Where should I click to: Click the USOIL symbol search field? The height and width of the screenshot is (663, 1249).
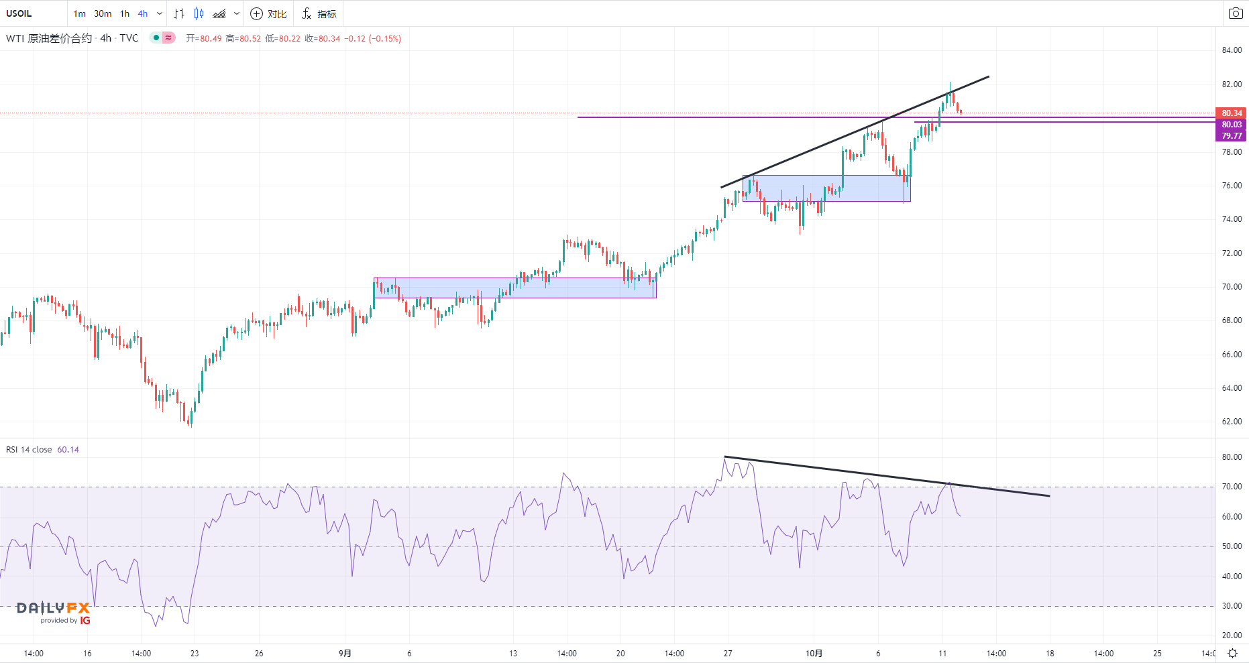click(x=34, y=13)
